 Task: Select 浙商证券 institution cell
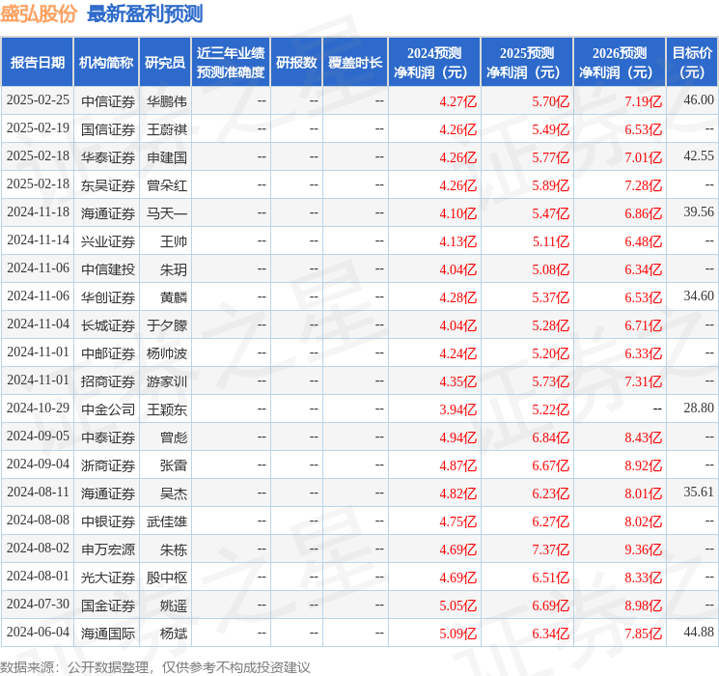[108, 465]
